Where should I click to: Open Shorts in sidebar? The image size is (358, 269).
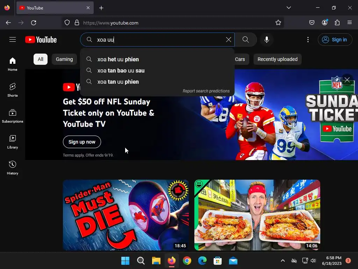click(x=13, y=90)
